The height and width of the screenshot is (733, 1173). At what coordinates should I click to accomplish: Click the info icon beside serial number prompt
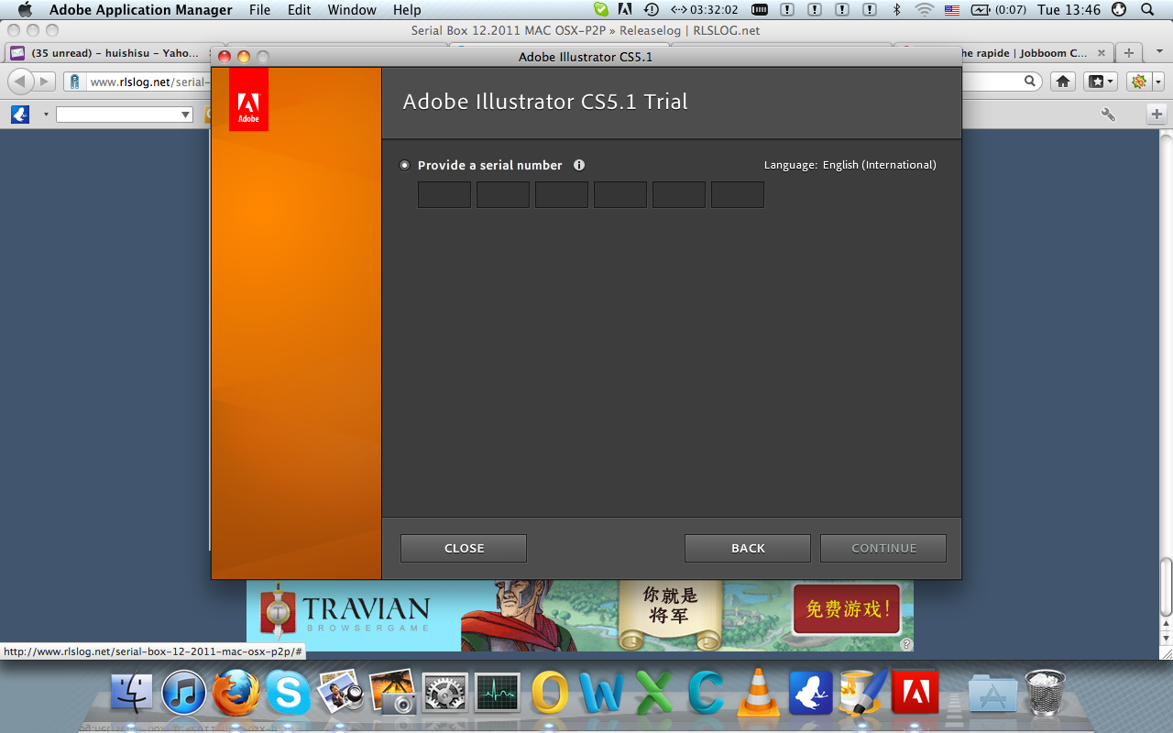(579, 165)
